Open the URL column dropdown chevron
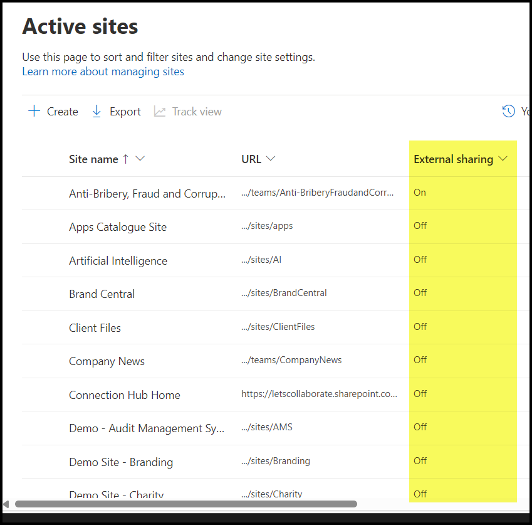The width and height of the screenshot is (532, 525). (x=271, y=159)
